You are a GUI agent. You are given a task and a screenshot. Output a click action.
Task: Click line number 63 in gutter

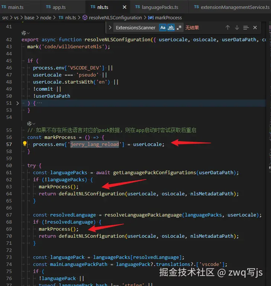click(x=9, y=186)
